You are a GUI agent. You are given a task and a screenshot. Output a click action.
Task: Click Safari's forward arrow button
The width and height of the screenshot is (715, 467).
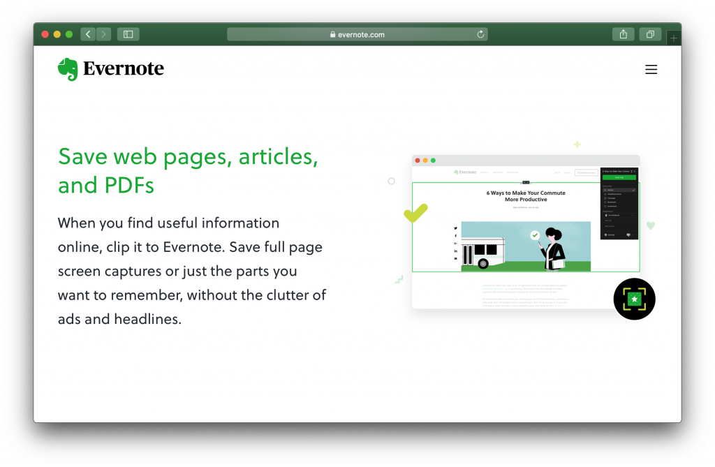pos(103,34)
